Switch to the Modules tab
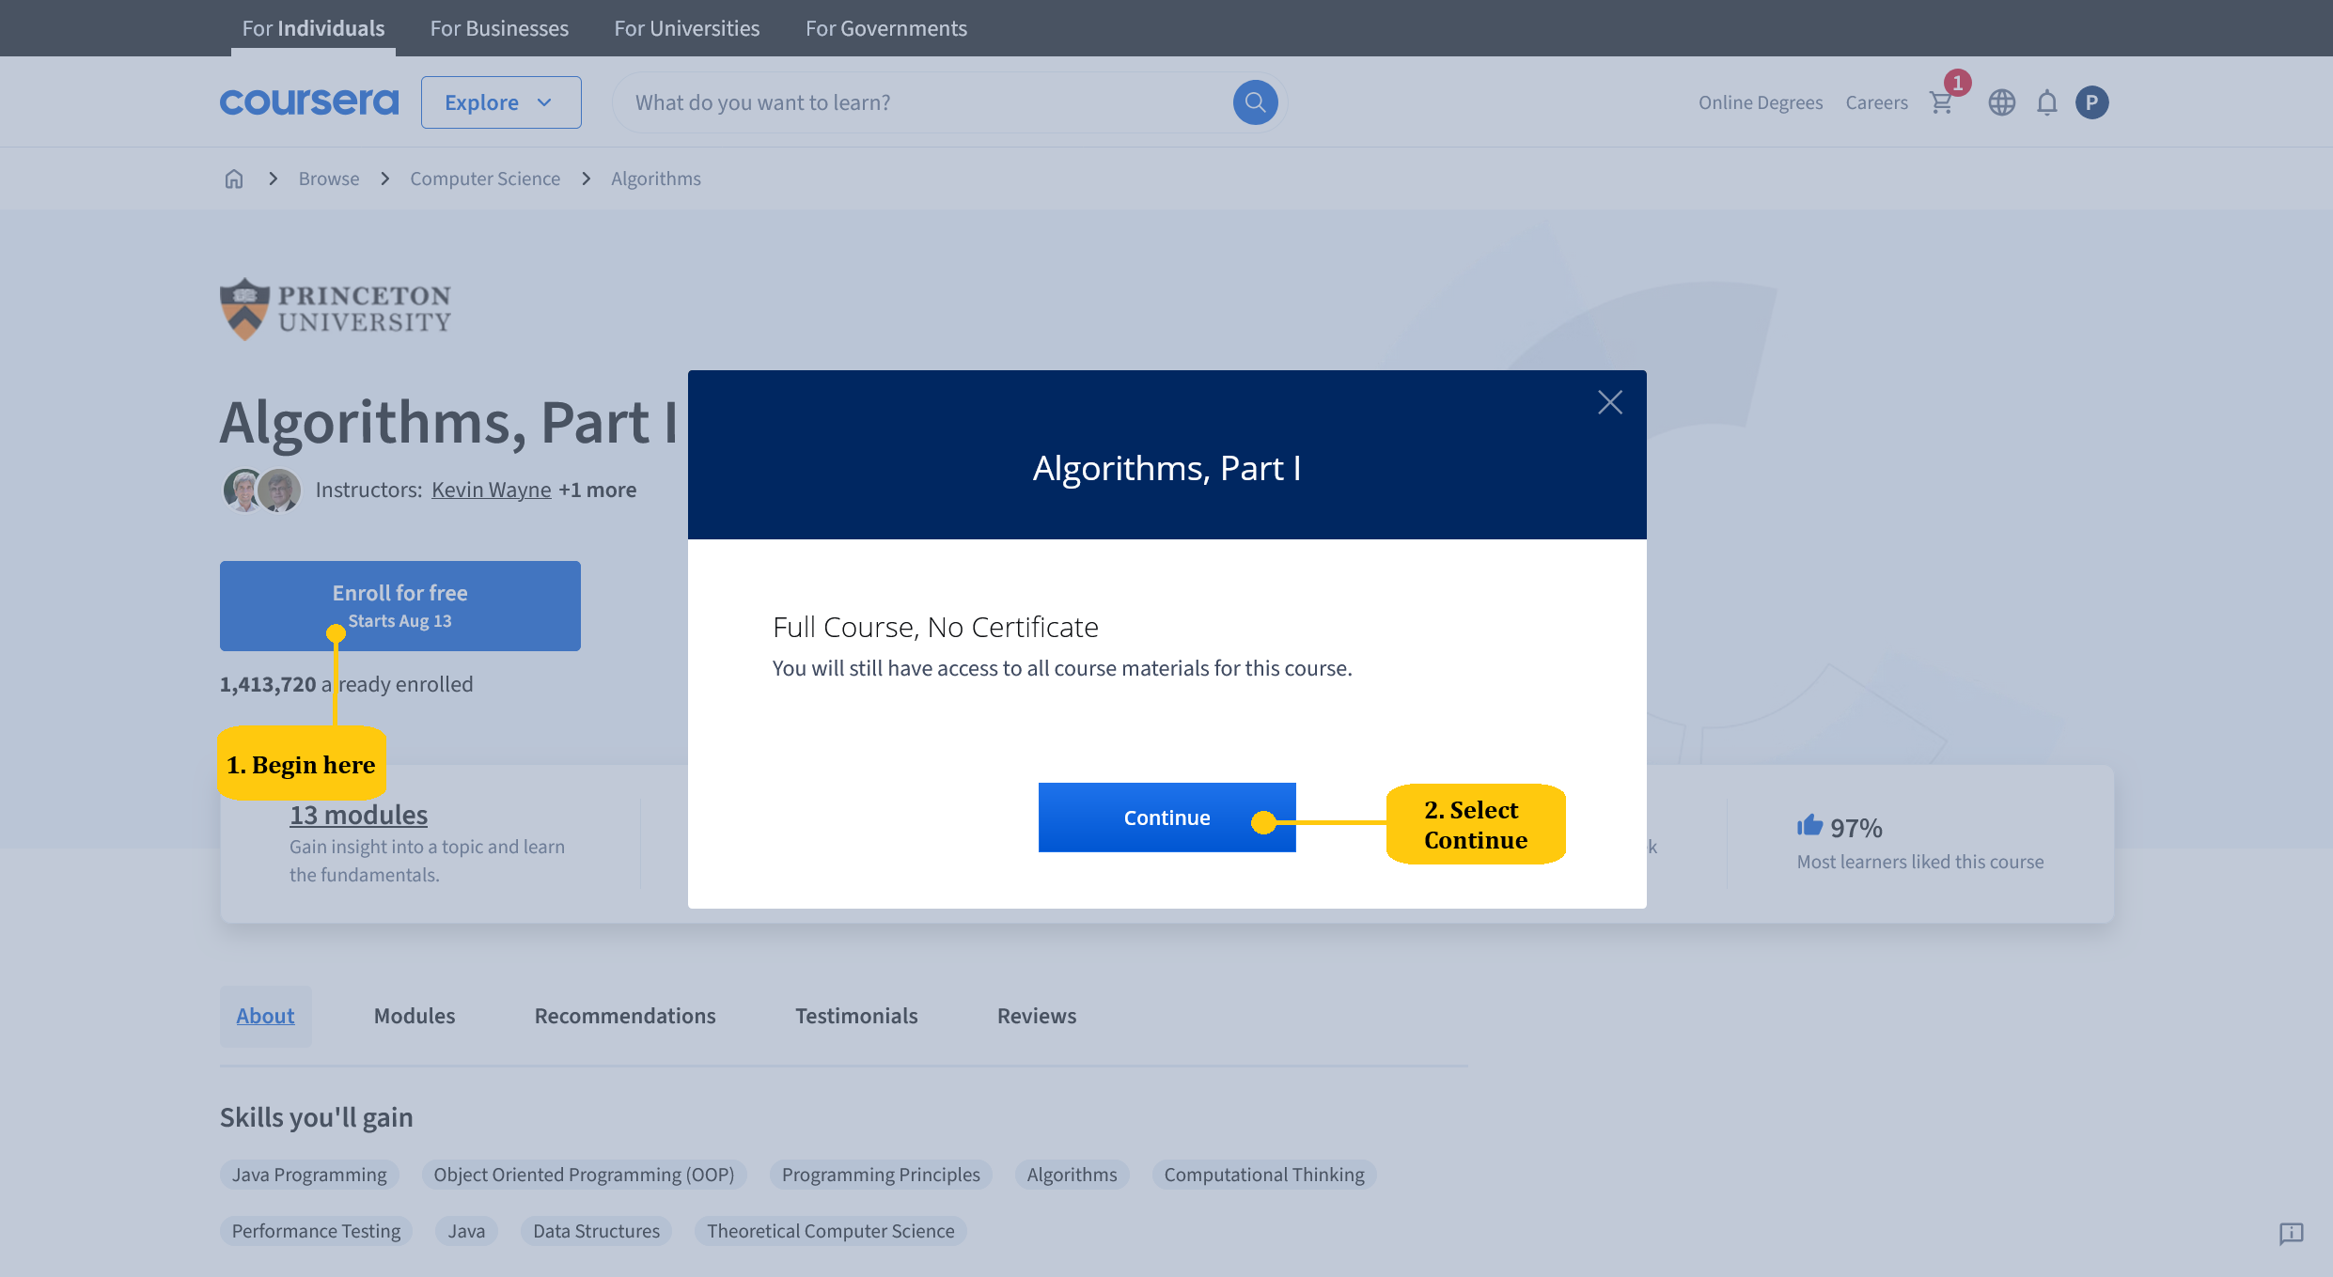Viewport: 2333px width, 1277px height. pyautogui.click(x=415, y=1016)
